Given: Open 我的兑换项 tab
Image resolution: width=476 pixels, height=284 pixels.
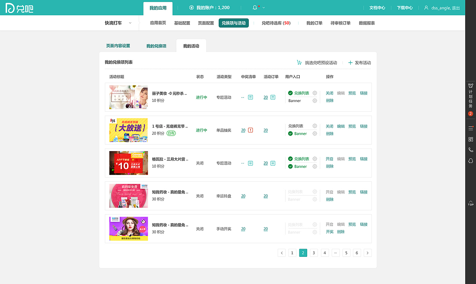Looking at the screenshot, I should [156, 46].
